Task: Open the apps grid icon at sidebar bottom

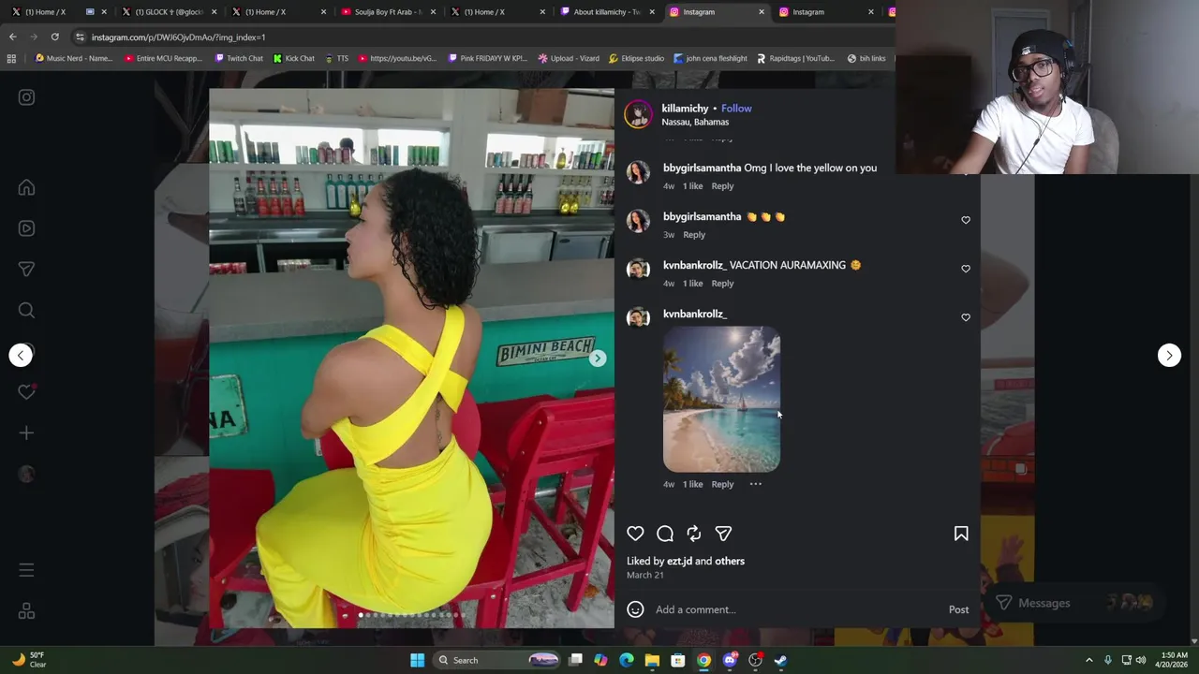Action: point(26,611)
